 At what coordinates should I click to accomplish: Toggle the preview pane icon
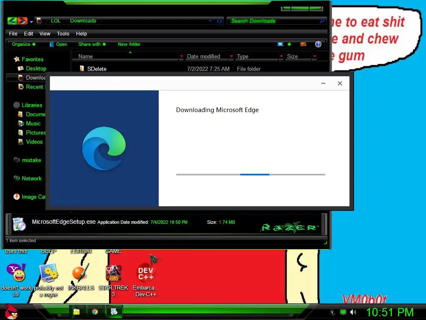coord(303,44)
